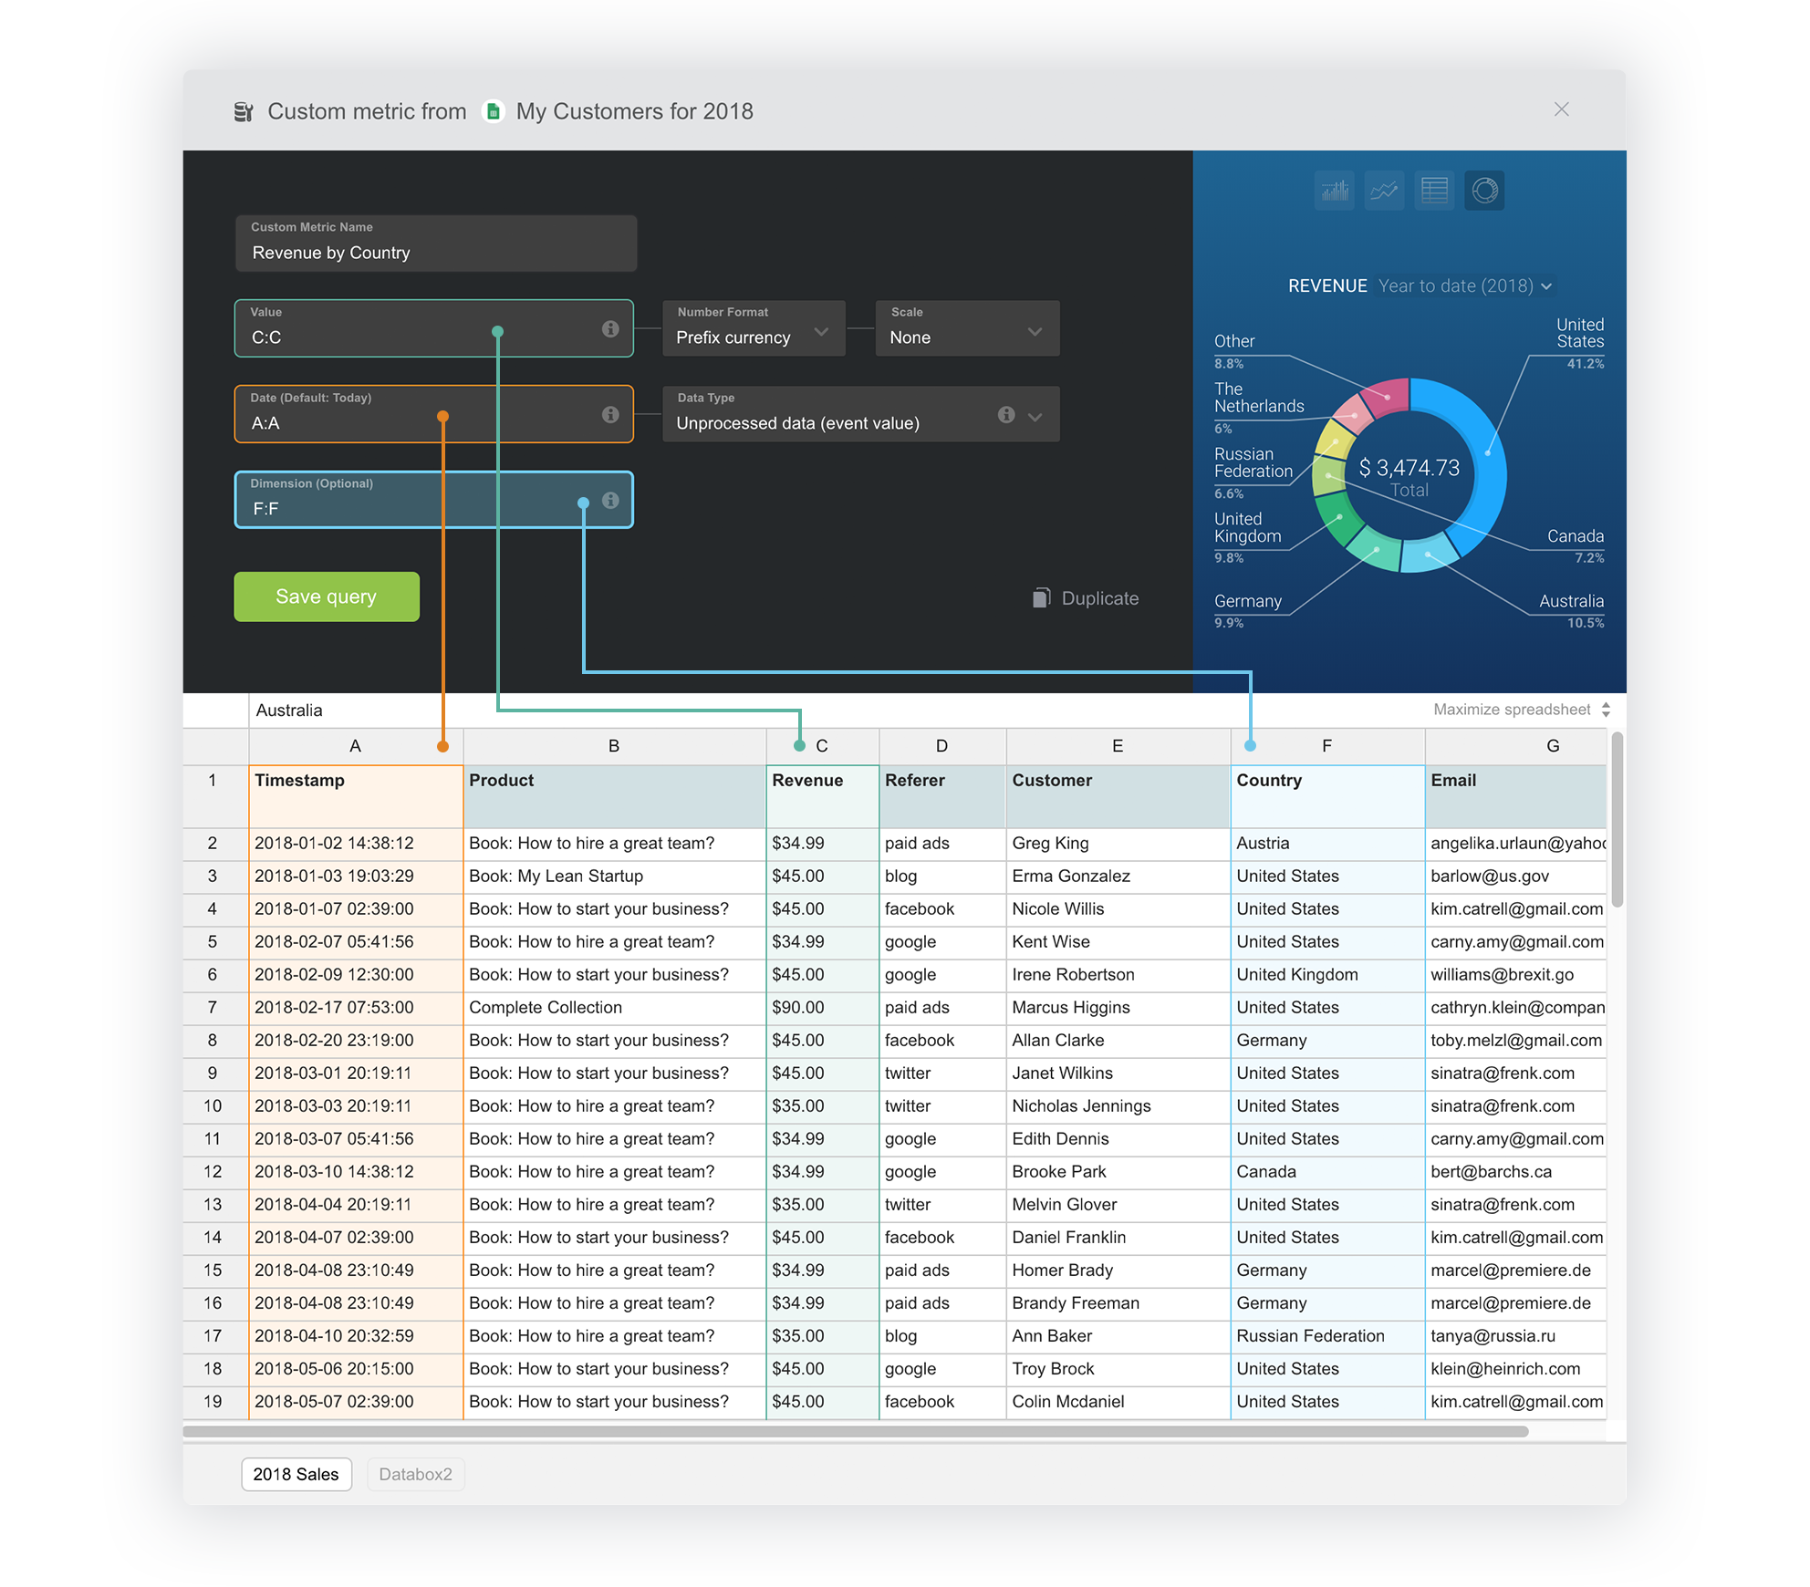The height and width of the screenshot is (1587, 1810).
Task: Click the Save query button
Action: (326, 596)
